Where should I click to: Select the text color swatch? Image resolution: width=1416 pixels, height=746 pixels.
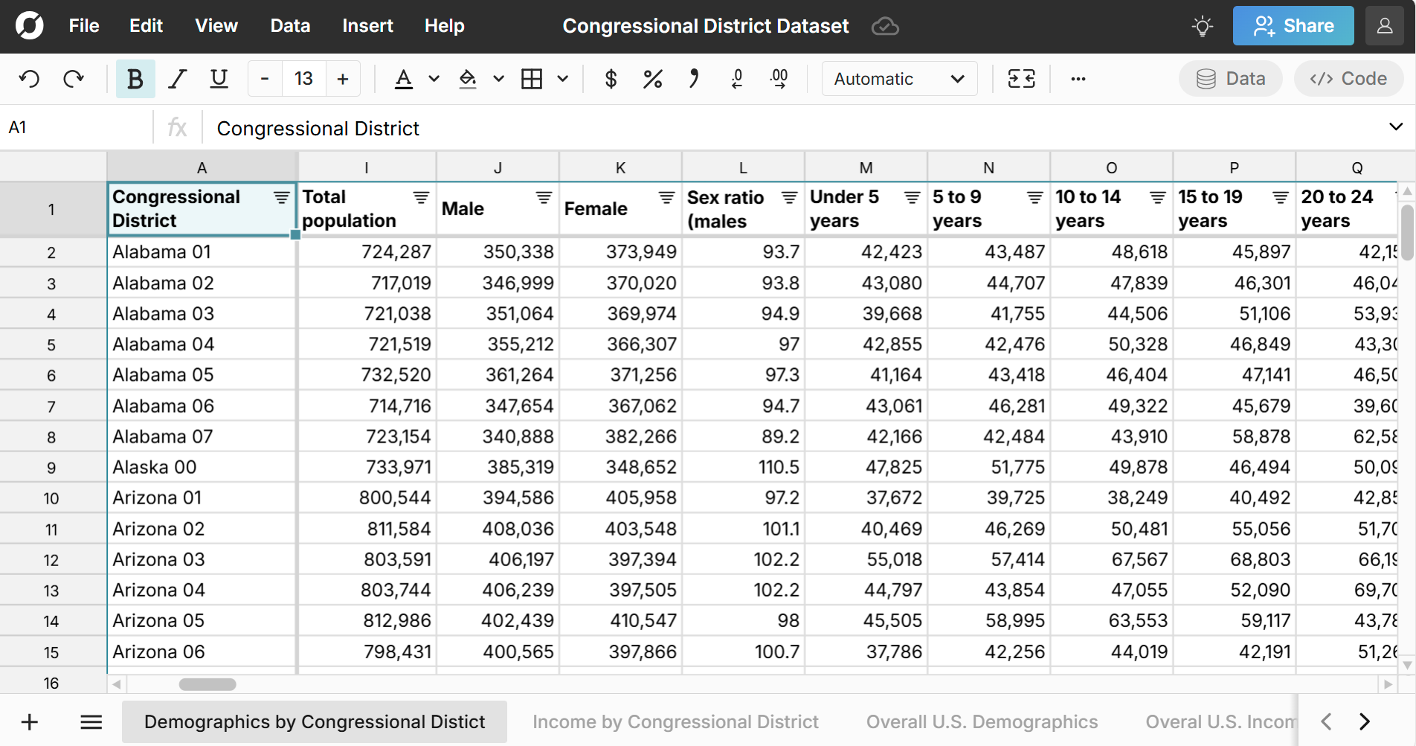pos(402,79)
